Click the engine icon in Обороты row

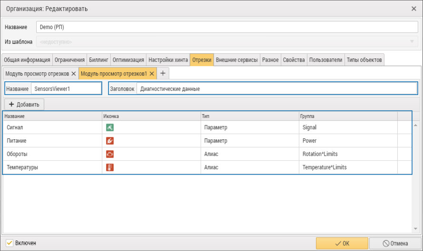point(110,154)
